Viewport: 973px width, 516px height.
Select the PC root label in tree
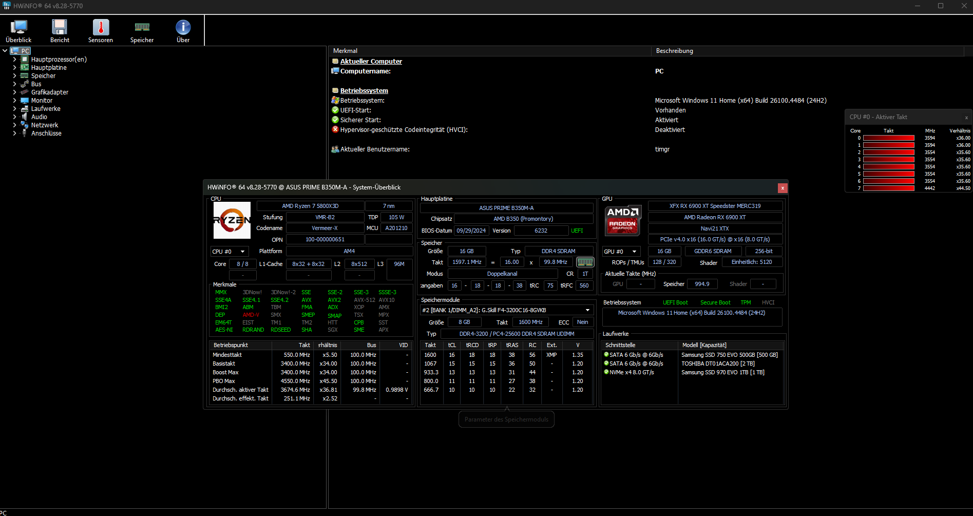click(25, 51)
